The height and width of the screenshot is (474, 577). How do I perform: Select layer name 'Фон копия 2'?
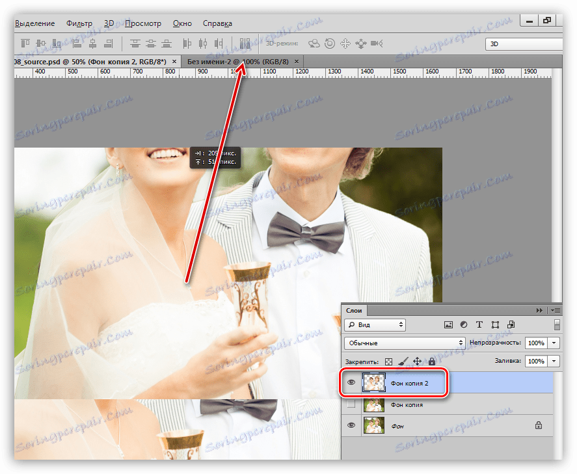point(409,383)
